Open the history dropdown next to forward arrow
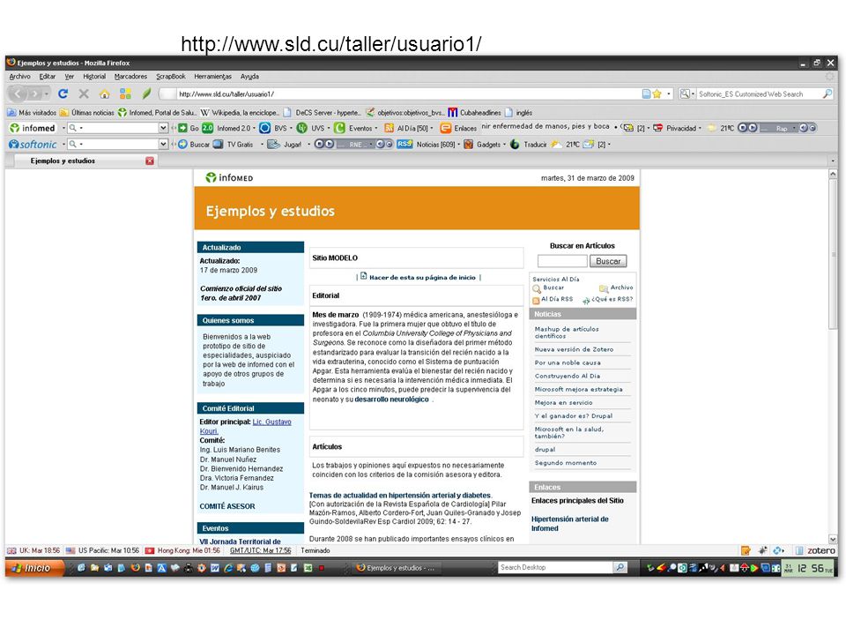This screenshot has width=846, height=635. 47,94
